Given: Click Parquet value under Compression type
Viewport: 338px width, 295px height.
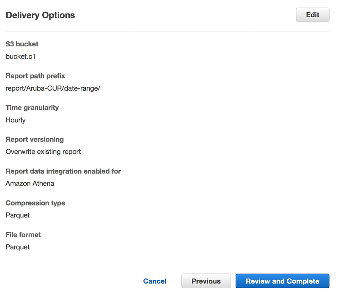Looking at the screenshot, I should click(18, 215).
